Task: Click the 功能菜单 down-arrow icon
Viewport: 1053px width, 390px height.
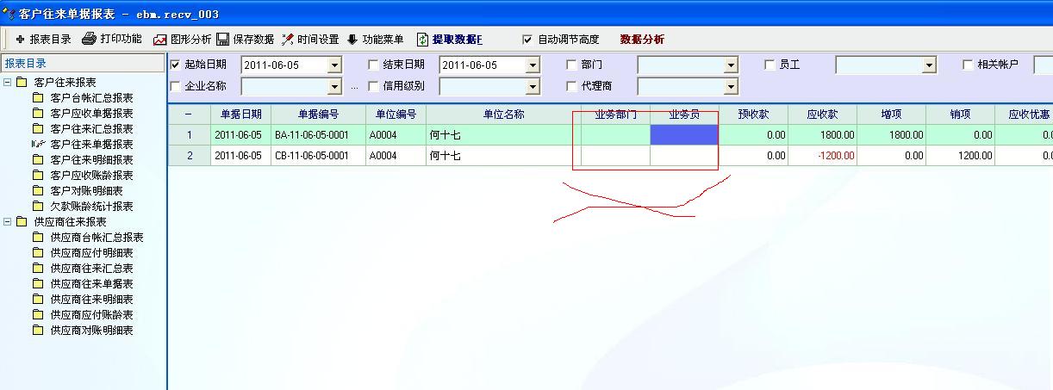Action: tap(352, 40)
